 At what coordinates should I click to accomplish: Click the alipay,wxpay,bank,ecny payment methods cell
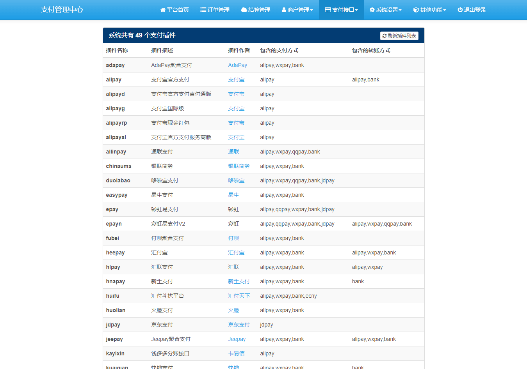pyautogui.click(x=303, y=296)
